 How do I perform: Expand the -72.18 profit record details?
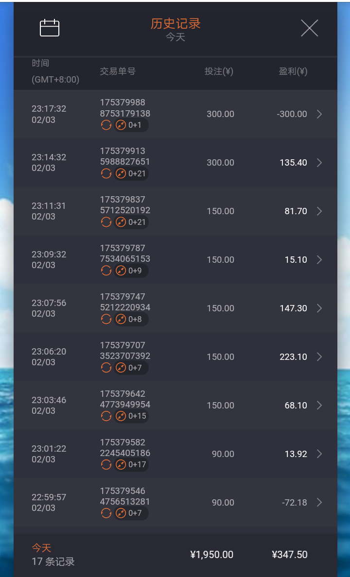(319, 503)
